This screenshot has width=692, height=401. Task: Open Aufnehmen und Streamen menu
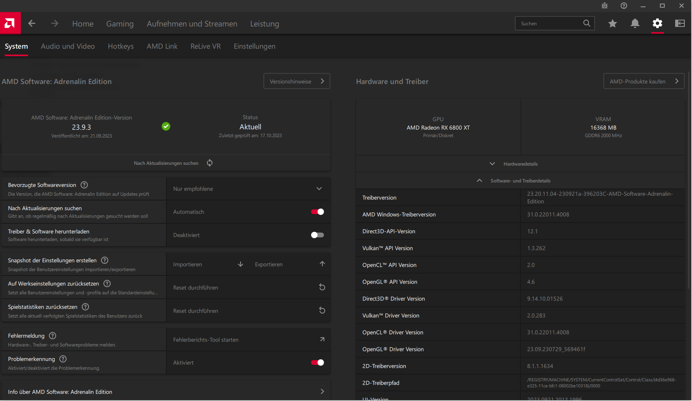pos(192,24)
